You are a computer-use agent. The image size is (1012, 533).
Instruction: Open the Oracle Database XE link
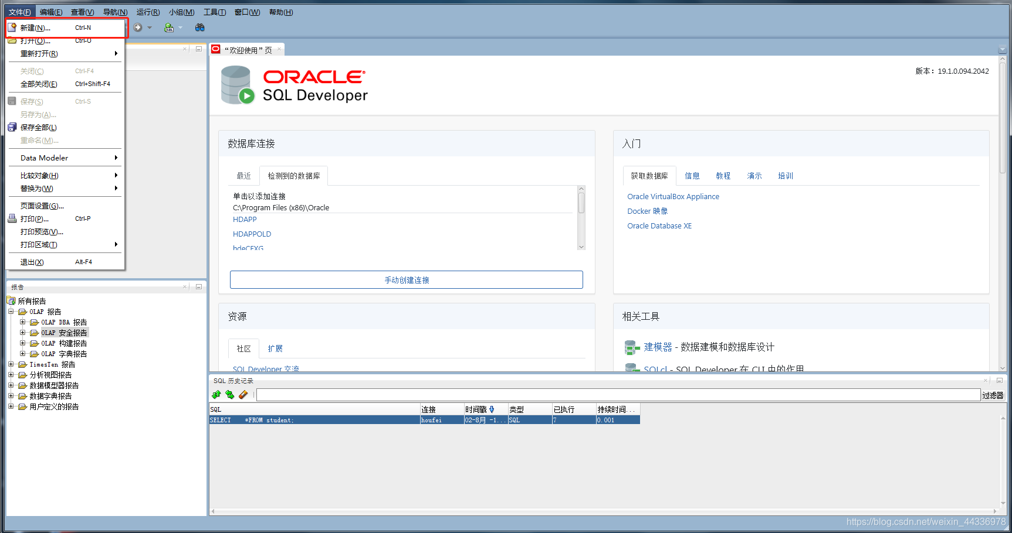tap(659, 225)
